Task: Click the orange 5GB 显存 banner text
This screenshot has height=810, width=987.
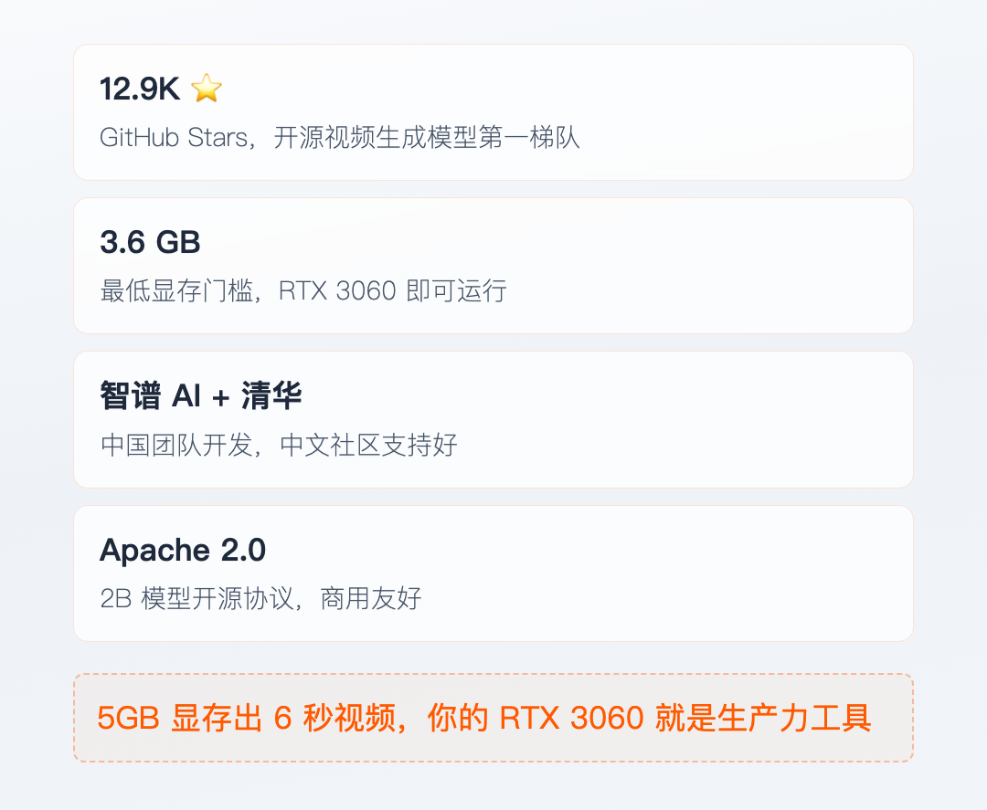Action: [484, 718]
